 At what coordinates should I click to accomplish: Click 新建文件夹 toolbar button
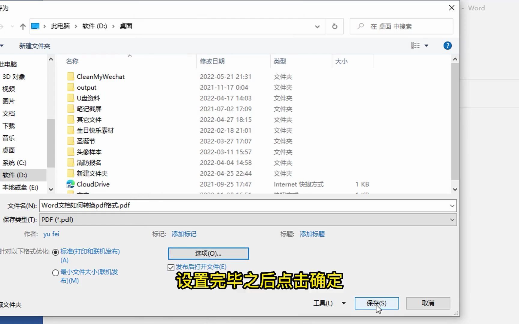coord(35,46)
